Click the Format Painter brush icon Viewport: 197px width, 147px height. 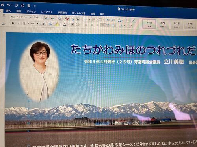pos(4,24)
